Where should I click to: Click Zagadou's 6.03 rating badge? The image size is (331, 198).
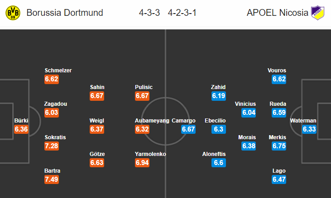pos(52,112)
